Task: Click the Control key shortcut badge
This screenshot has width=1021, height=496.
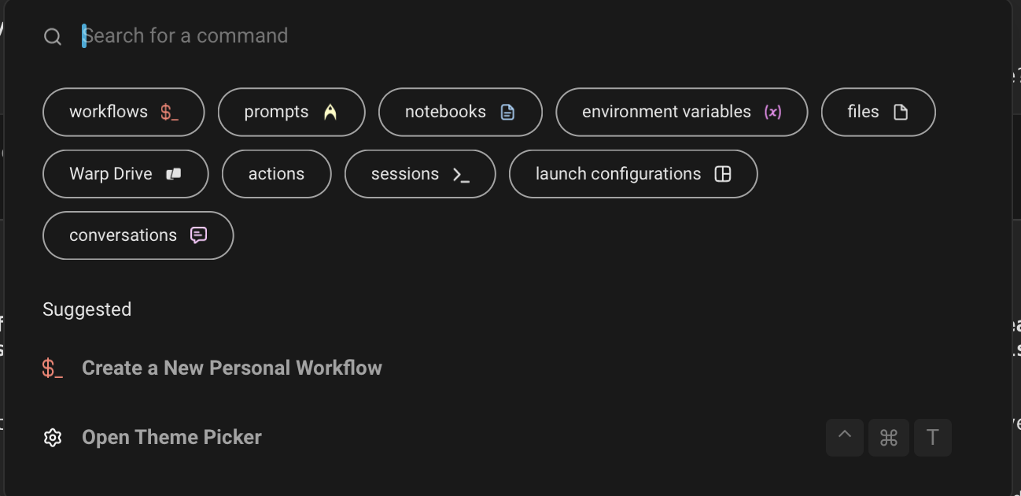Action: pyautogui.click(x=845, y=437)
